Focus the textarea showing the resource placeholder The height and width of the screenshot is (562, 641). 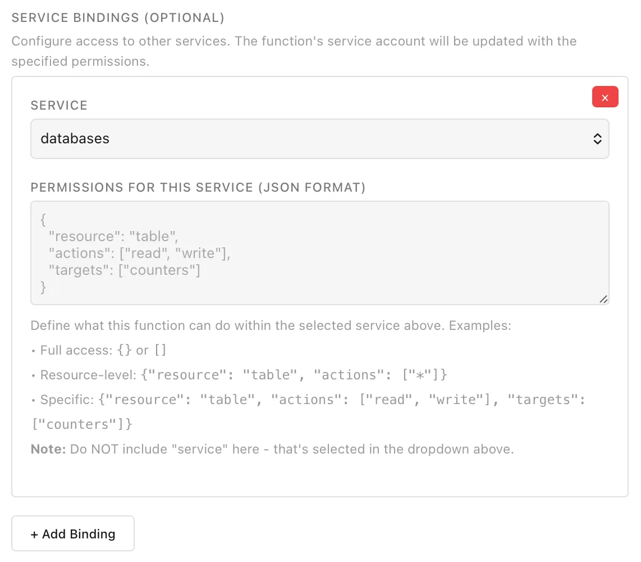point(319,253)
